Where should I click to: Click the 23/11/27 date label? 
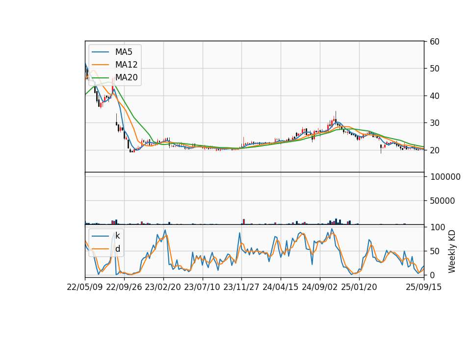241,287
